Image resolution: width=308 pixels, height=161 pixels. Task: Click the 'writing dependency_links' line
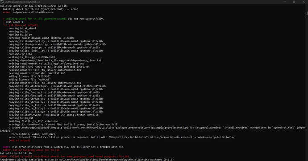tap(55, 60)
